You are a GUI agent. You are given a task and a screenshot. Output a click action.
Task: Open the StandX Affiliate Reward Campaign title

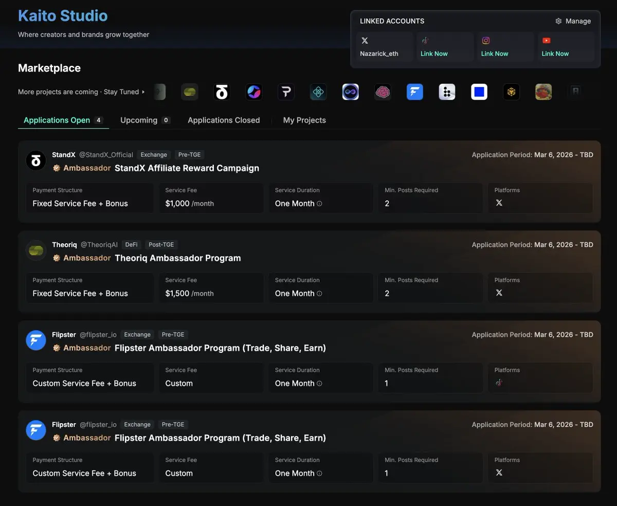187,168
